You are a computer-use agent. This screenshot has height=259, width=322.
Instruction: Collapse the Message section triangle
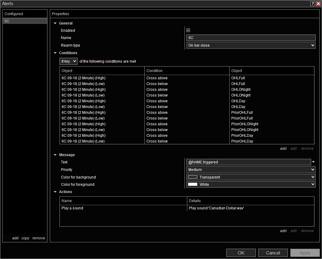(x=55, y=155)
